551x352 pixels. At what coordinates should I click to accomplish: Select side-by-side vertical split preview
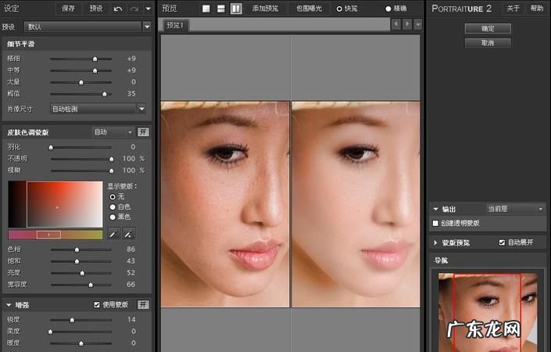coord(236,9)
